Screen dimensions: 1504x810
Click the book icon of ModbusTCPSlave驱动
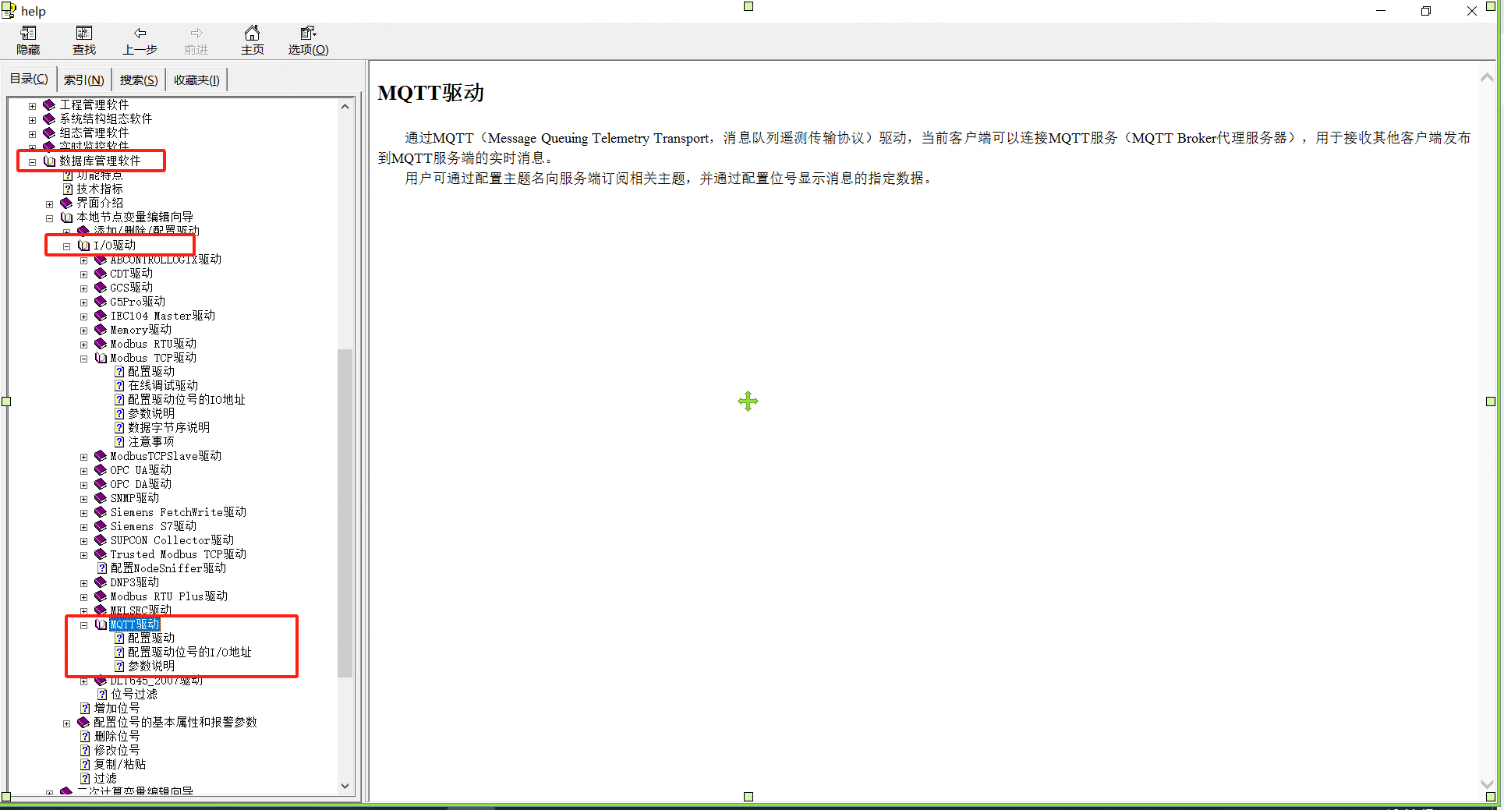[x=101, y=455]
